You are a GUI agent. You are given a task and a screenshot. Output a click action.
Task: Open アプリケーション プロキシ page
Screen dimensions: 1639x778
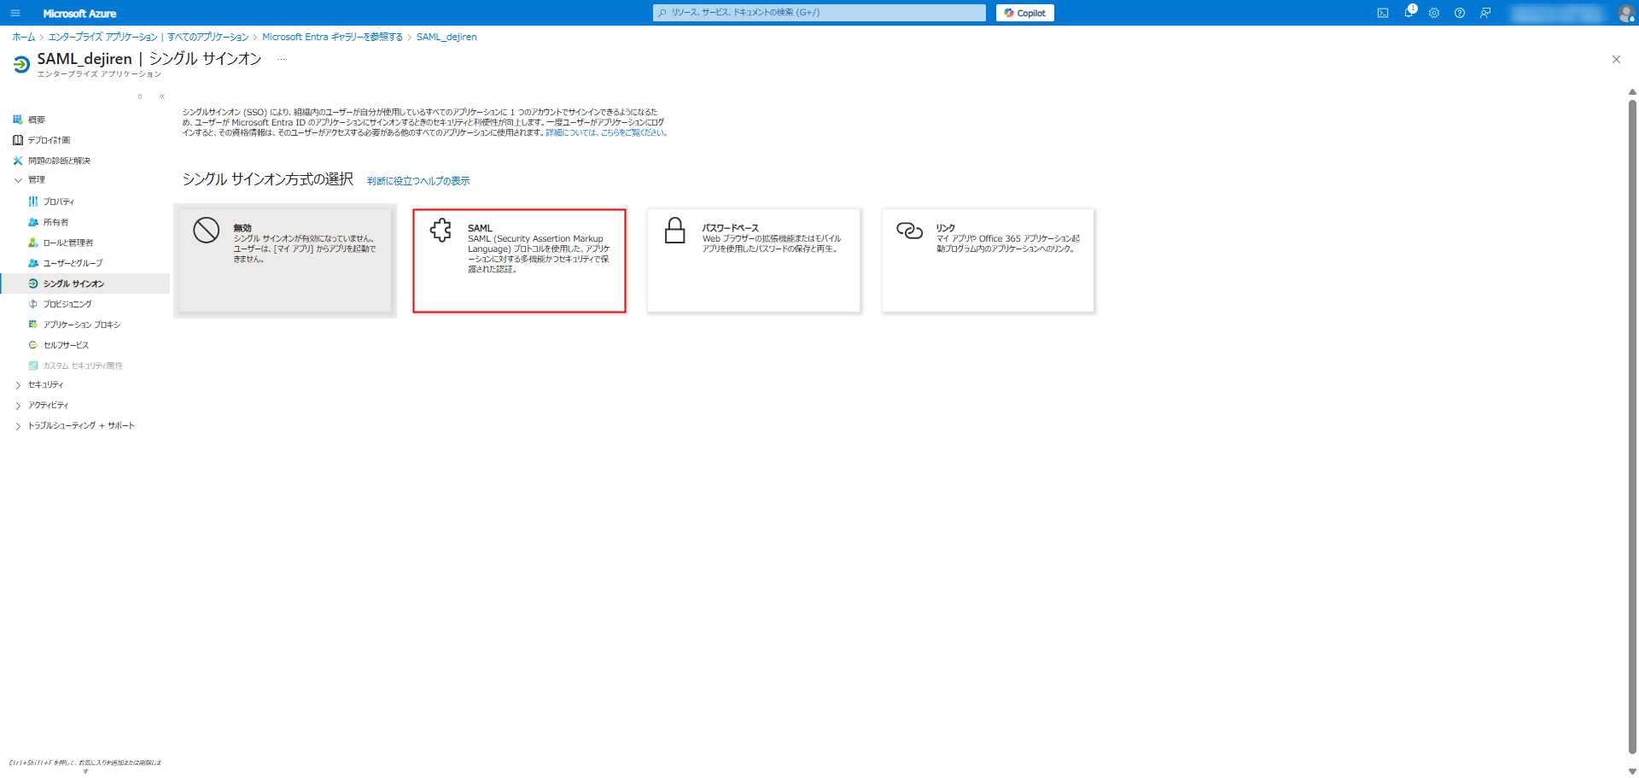(82, 325)
